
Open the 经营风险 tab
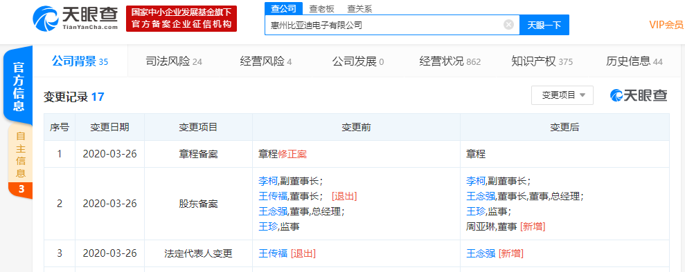(x=265, y=61)
